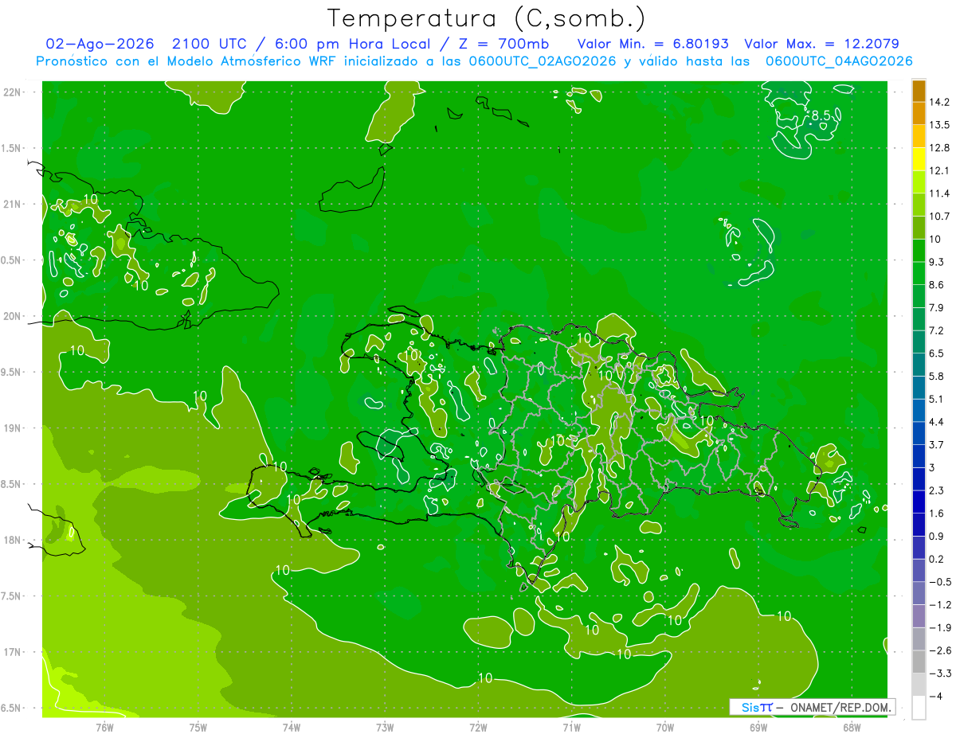Click "Valor Min. = 6.80193" text
Screen dimensions: 956x738
[x=652, y=44]
